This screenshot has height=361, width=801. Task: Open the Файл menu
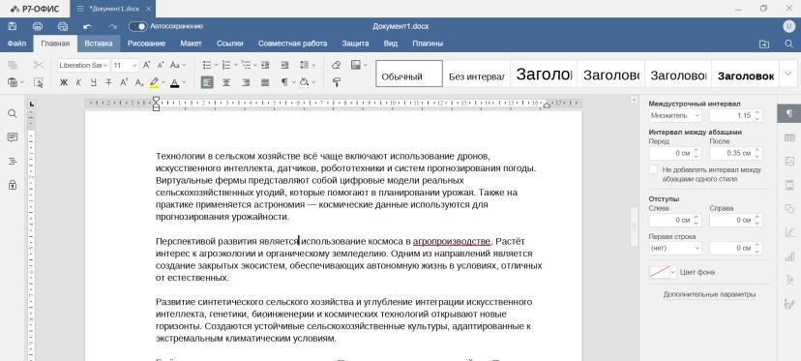(x=16, y=44)
